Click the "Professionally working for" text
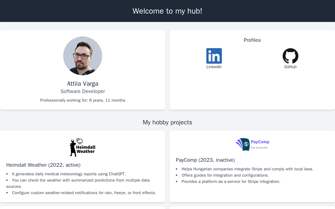335x209 pixels. [83, 100]
